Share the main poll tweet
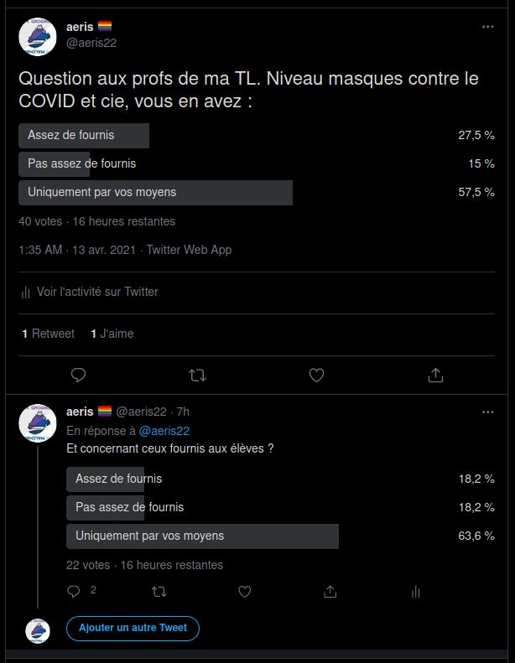515x663 pixels. [435, 375]
